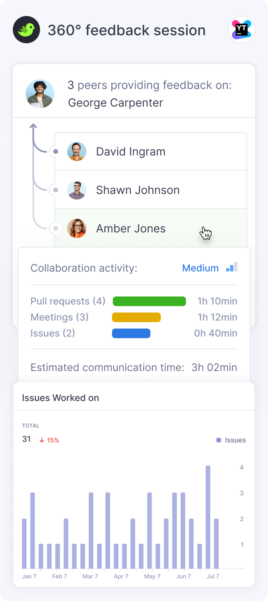268x601 pixels.
Task: Click the Issues legend color square
Action: click(218, 440)
